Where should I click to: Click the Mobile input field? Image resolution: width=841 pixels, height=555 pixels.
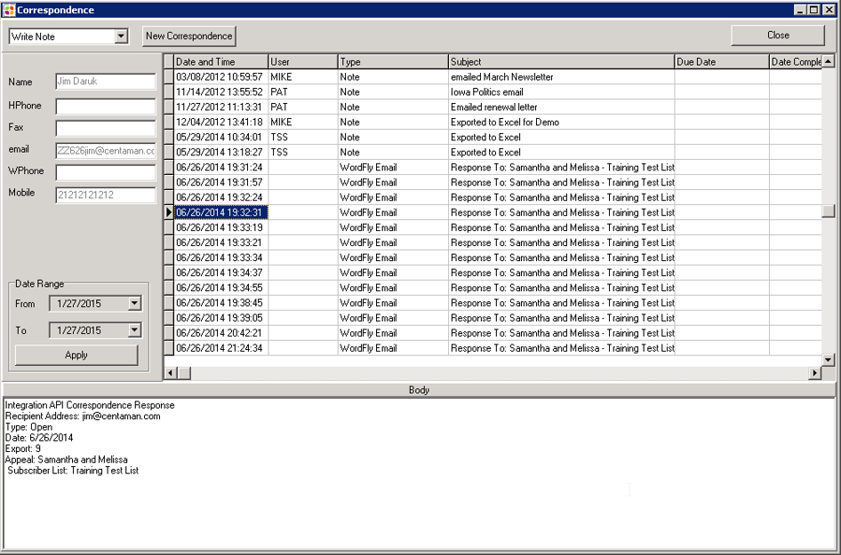pyautogui.click(x=106, y=195)
